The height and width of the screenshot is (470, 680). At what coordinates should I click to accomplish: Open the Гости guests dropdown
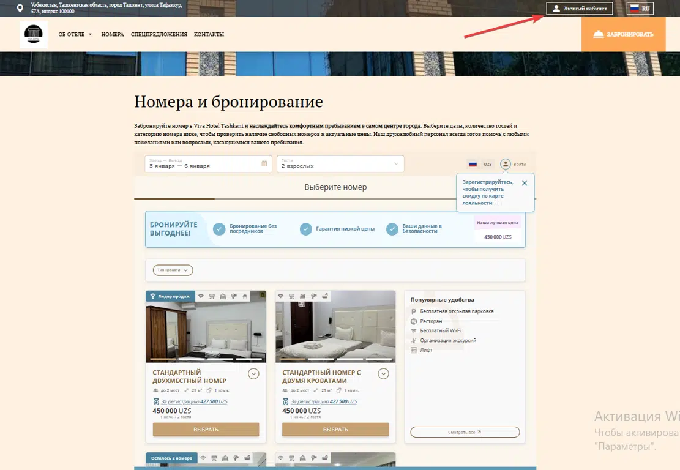340,164
